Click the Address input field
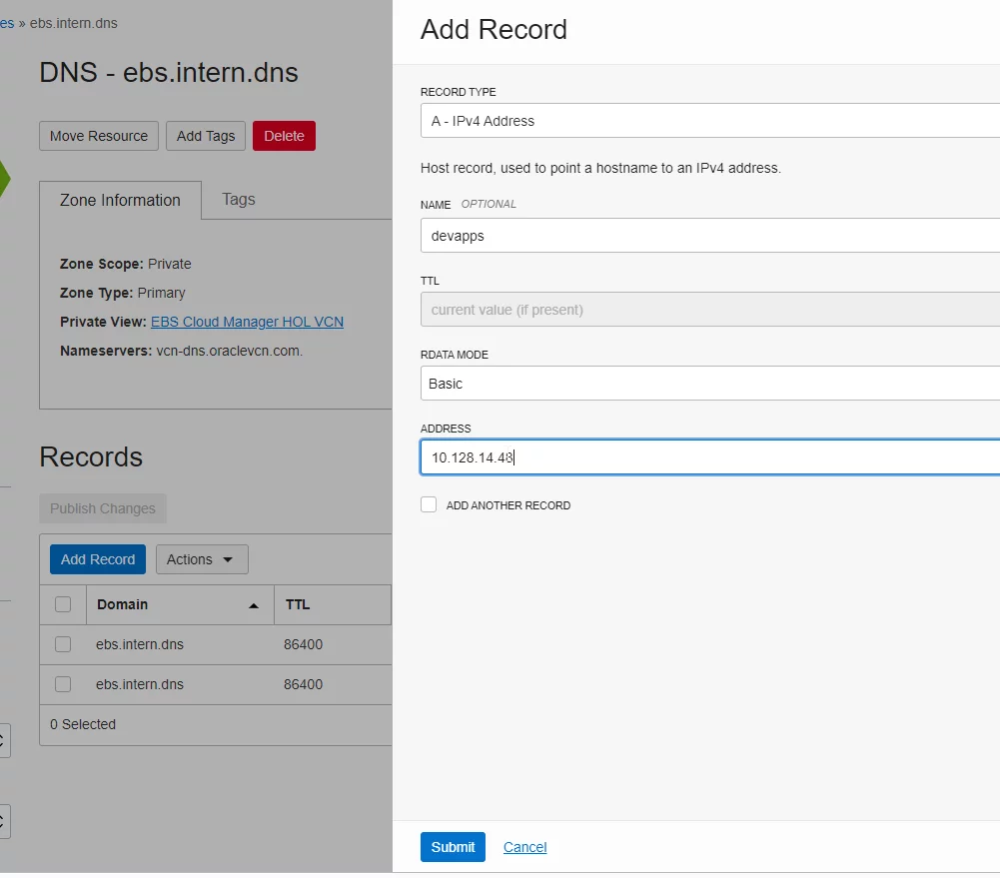This screenshot has height=878, width=1000. pos(710,457)
